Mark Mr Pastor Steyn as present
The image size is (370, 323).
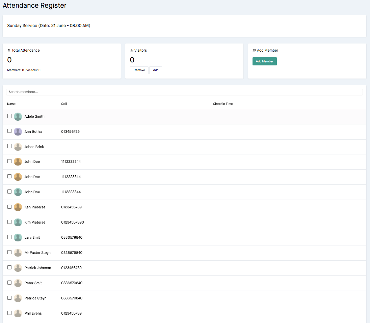tap(9, 252)
